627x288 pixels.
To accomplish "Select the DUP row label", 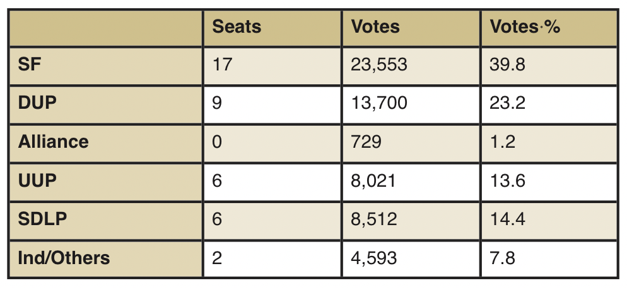I will (38, 103).
